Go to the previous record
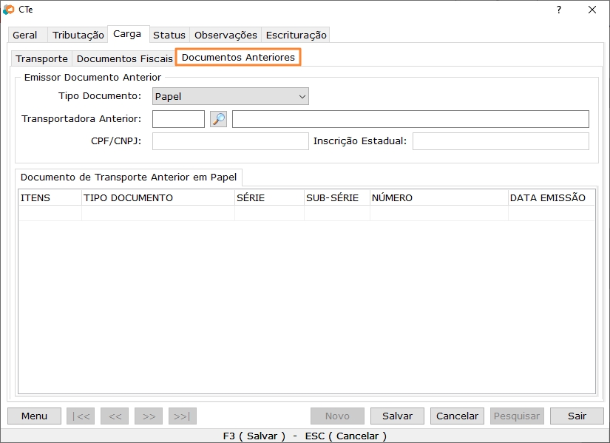 tap(114, 416)
